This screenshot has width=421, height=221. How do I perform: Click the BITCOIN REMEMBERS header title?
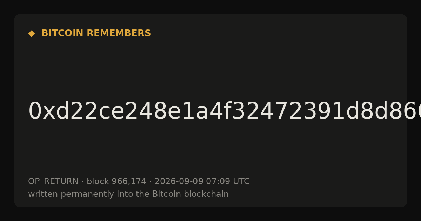click(96, 33)
